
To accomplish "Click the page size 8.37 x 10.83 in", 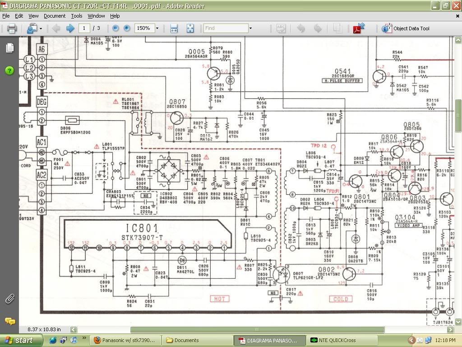I will pos(44,329).
